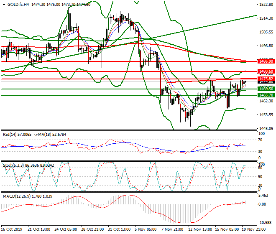The width and height of the screenshot is (276, 234).
Task: Select the 1462.30 price axis value
Action: pos(266,101)
